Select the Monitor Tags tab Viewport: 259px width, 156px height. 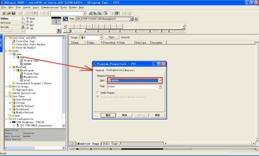(x=88, y=144)
